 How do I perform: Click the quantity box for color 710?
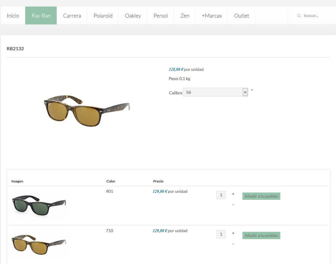pyautogui.click(x=221, y=234)
